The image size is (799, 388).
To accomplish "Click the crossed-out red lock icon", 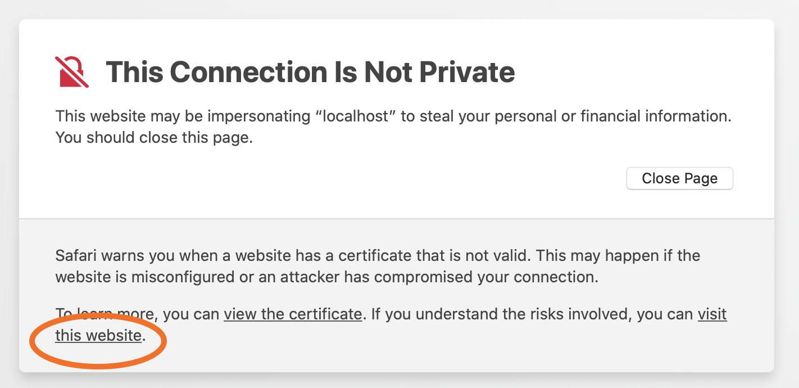I will pyautogui.click(x=73, y=71).
